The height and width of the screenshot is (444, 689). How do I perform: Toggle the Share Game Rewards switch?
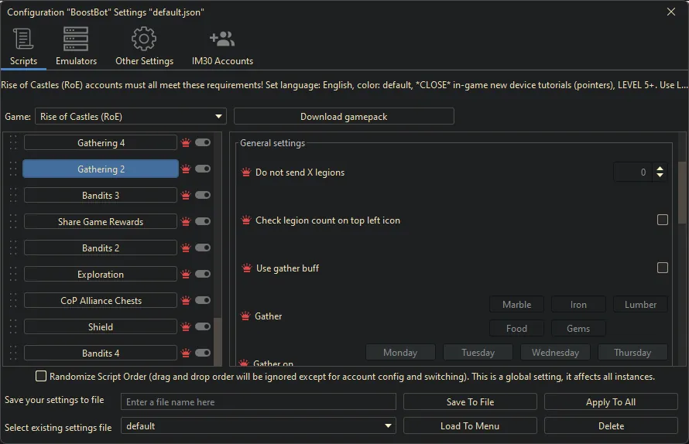click(x=203, y=221)
